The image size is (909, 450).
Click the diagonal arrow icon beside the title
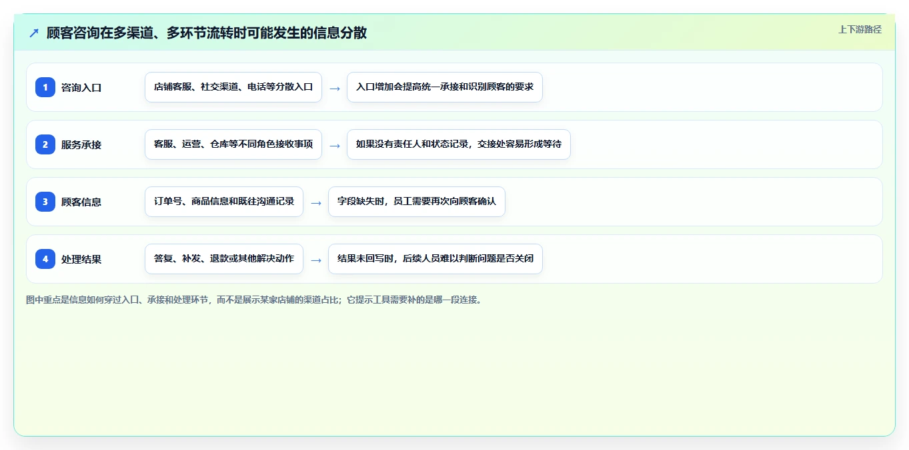pyautogui.click(x=34, y=33)
